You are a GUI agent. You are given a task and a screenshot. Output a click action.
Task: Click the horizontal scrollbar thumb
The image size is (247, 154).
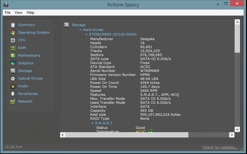pos(127,135)
